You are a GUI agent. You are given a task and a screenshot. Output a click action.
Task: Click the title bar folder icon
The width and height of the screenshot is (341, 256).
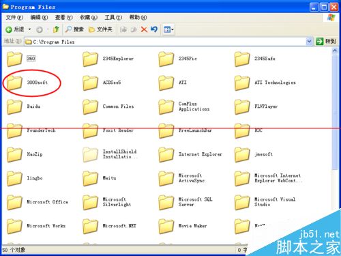5,7
